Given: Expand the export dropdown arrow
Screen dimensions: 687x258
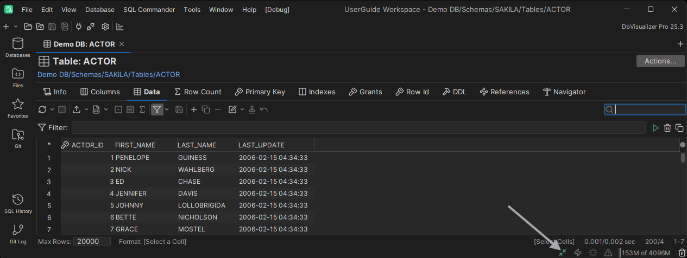Looking at the screenshot, I should coord(87,109).
